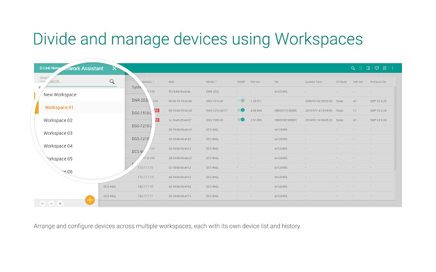Click the settings gear icon at bottom-left
436x272 pixels.
point(59,203)
